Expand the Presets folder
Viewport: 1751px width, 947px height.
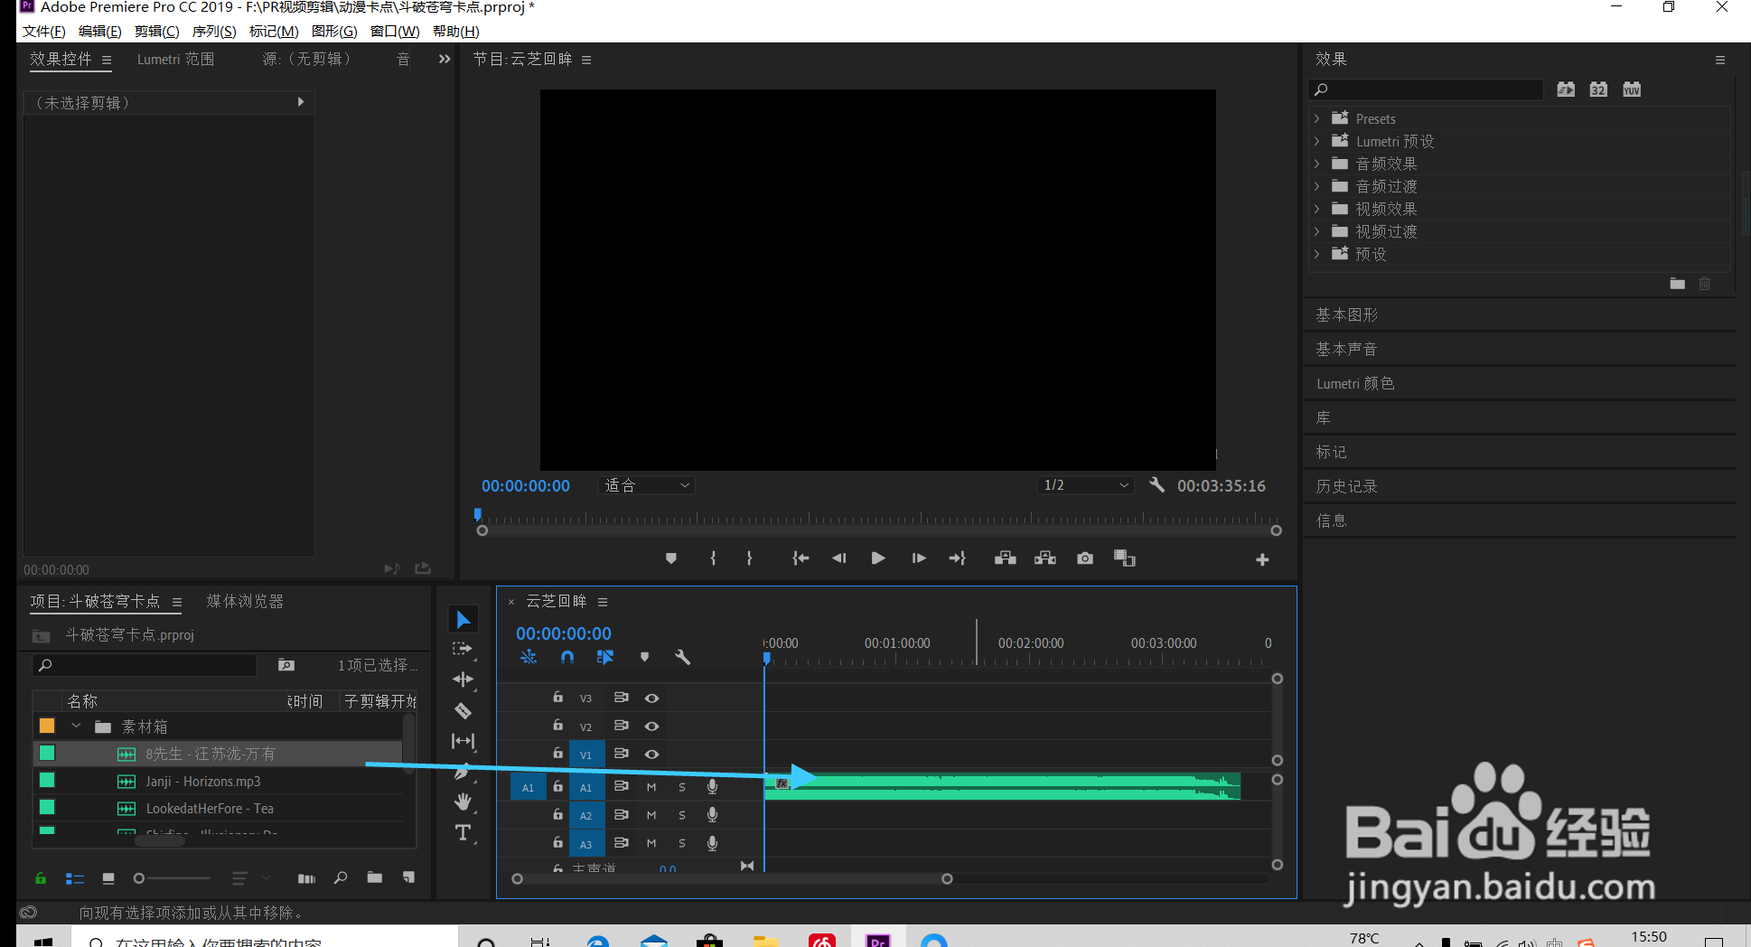click(1317, 118)
